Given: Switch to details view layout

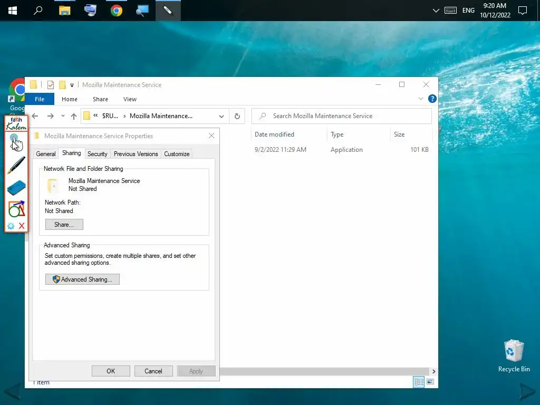Looking at the screenshot, I should pos(419,382).
